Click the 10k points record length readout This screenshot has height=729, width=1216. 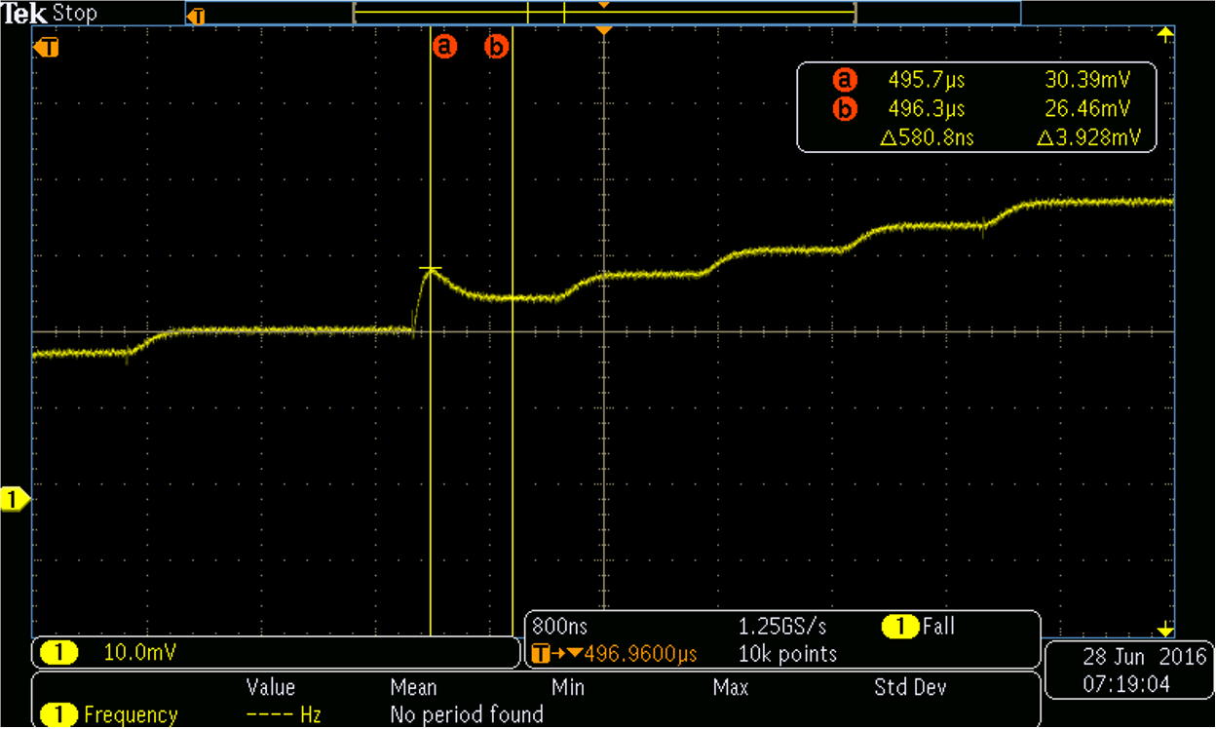point(787,654)
